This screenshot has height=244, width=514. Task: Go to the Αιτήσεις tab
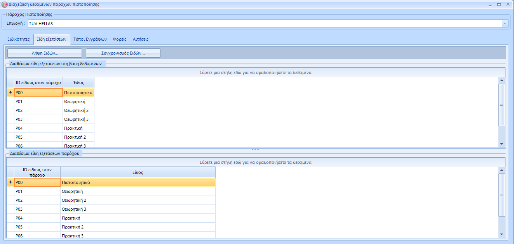coord(141,39)
